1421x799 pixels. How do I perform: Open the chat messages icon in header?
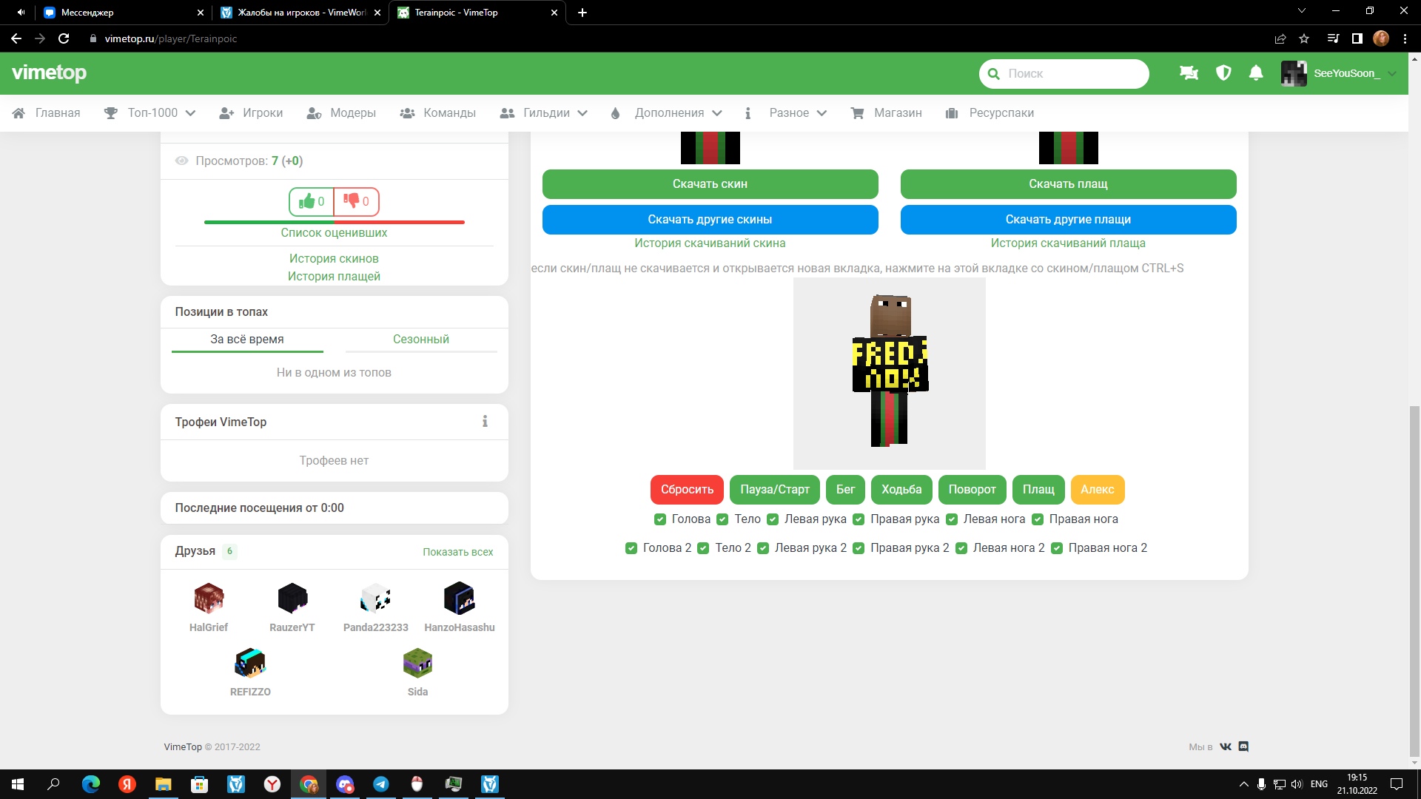click(x=1189, y=73)
